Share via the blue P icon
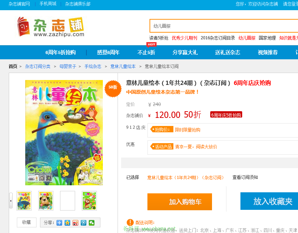The image size is (298, 233). (x=84, y=223)
